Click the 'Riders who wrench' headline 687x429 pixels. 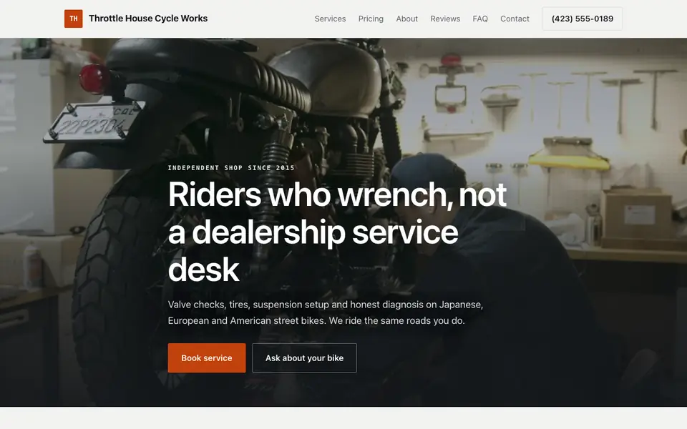coord(337,232)
